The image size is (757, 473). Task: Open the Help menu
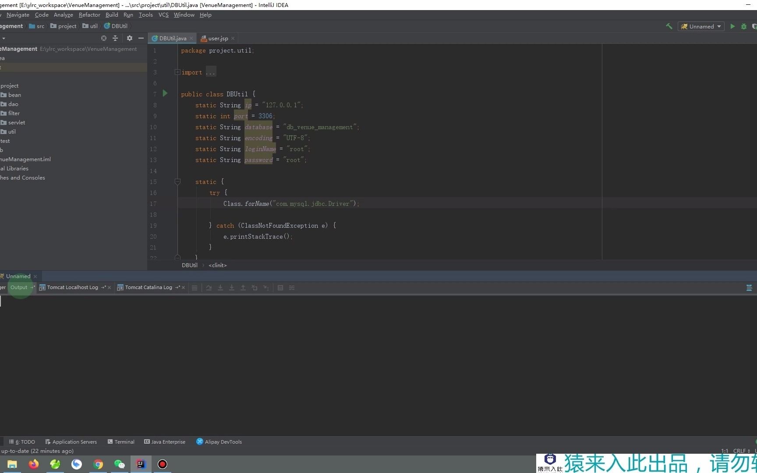coord(205,14)
